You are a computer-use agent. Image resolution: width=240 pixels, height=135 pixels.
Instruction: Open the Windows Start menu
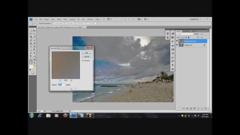coord(31,115)
